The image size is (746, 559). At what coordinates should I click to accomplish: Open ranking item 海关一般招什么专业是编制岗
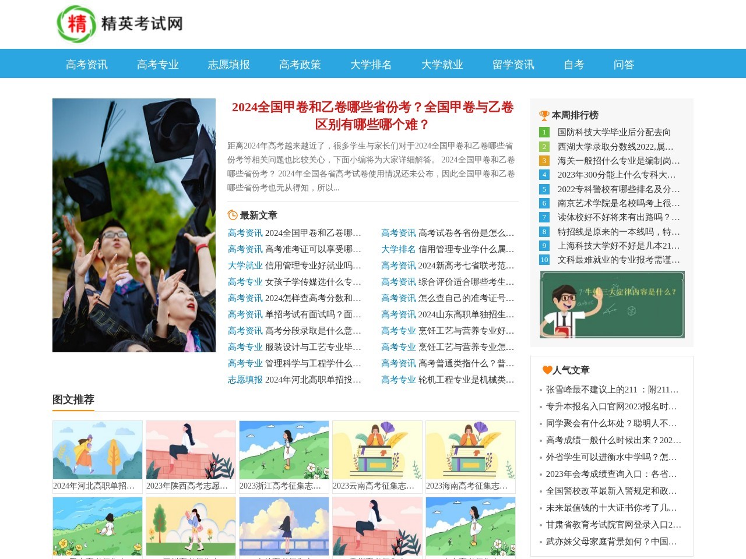pos(619,161)
